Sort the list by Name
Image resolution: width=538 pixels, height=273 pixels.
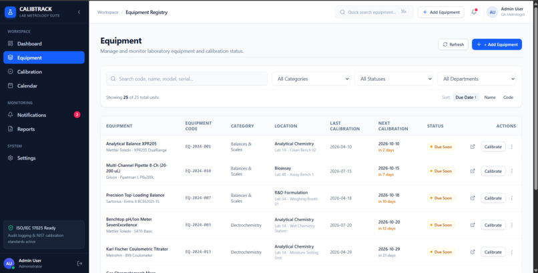490,97
